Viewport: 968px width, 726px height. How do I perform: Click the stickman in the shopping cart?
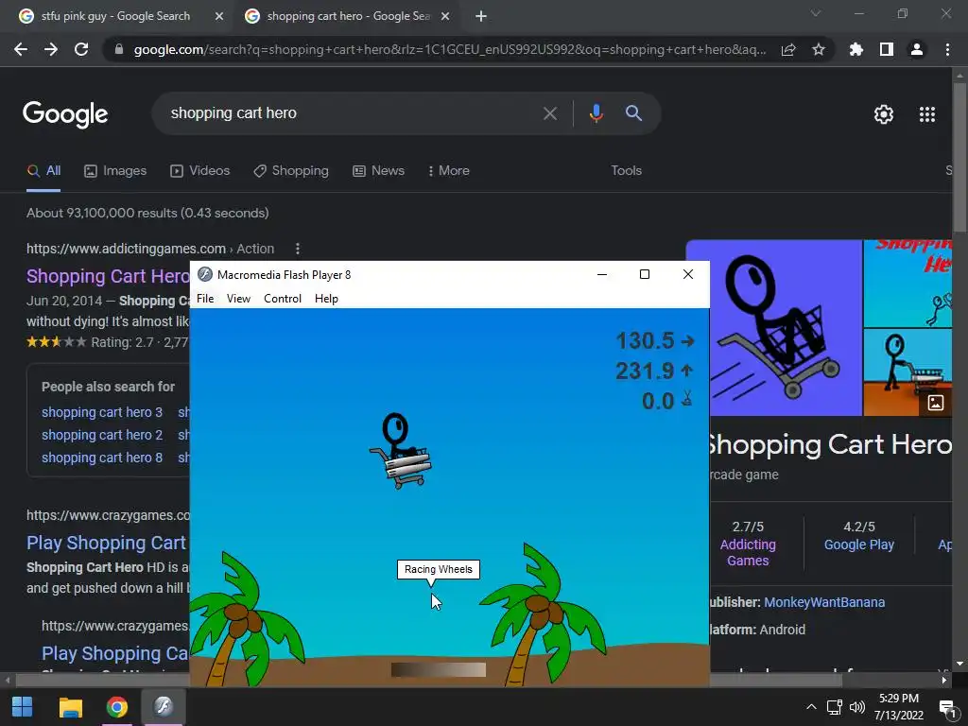pos(401,451)
